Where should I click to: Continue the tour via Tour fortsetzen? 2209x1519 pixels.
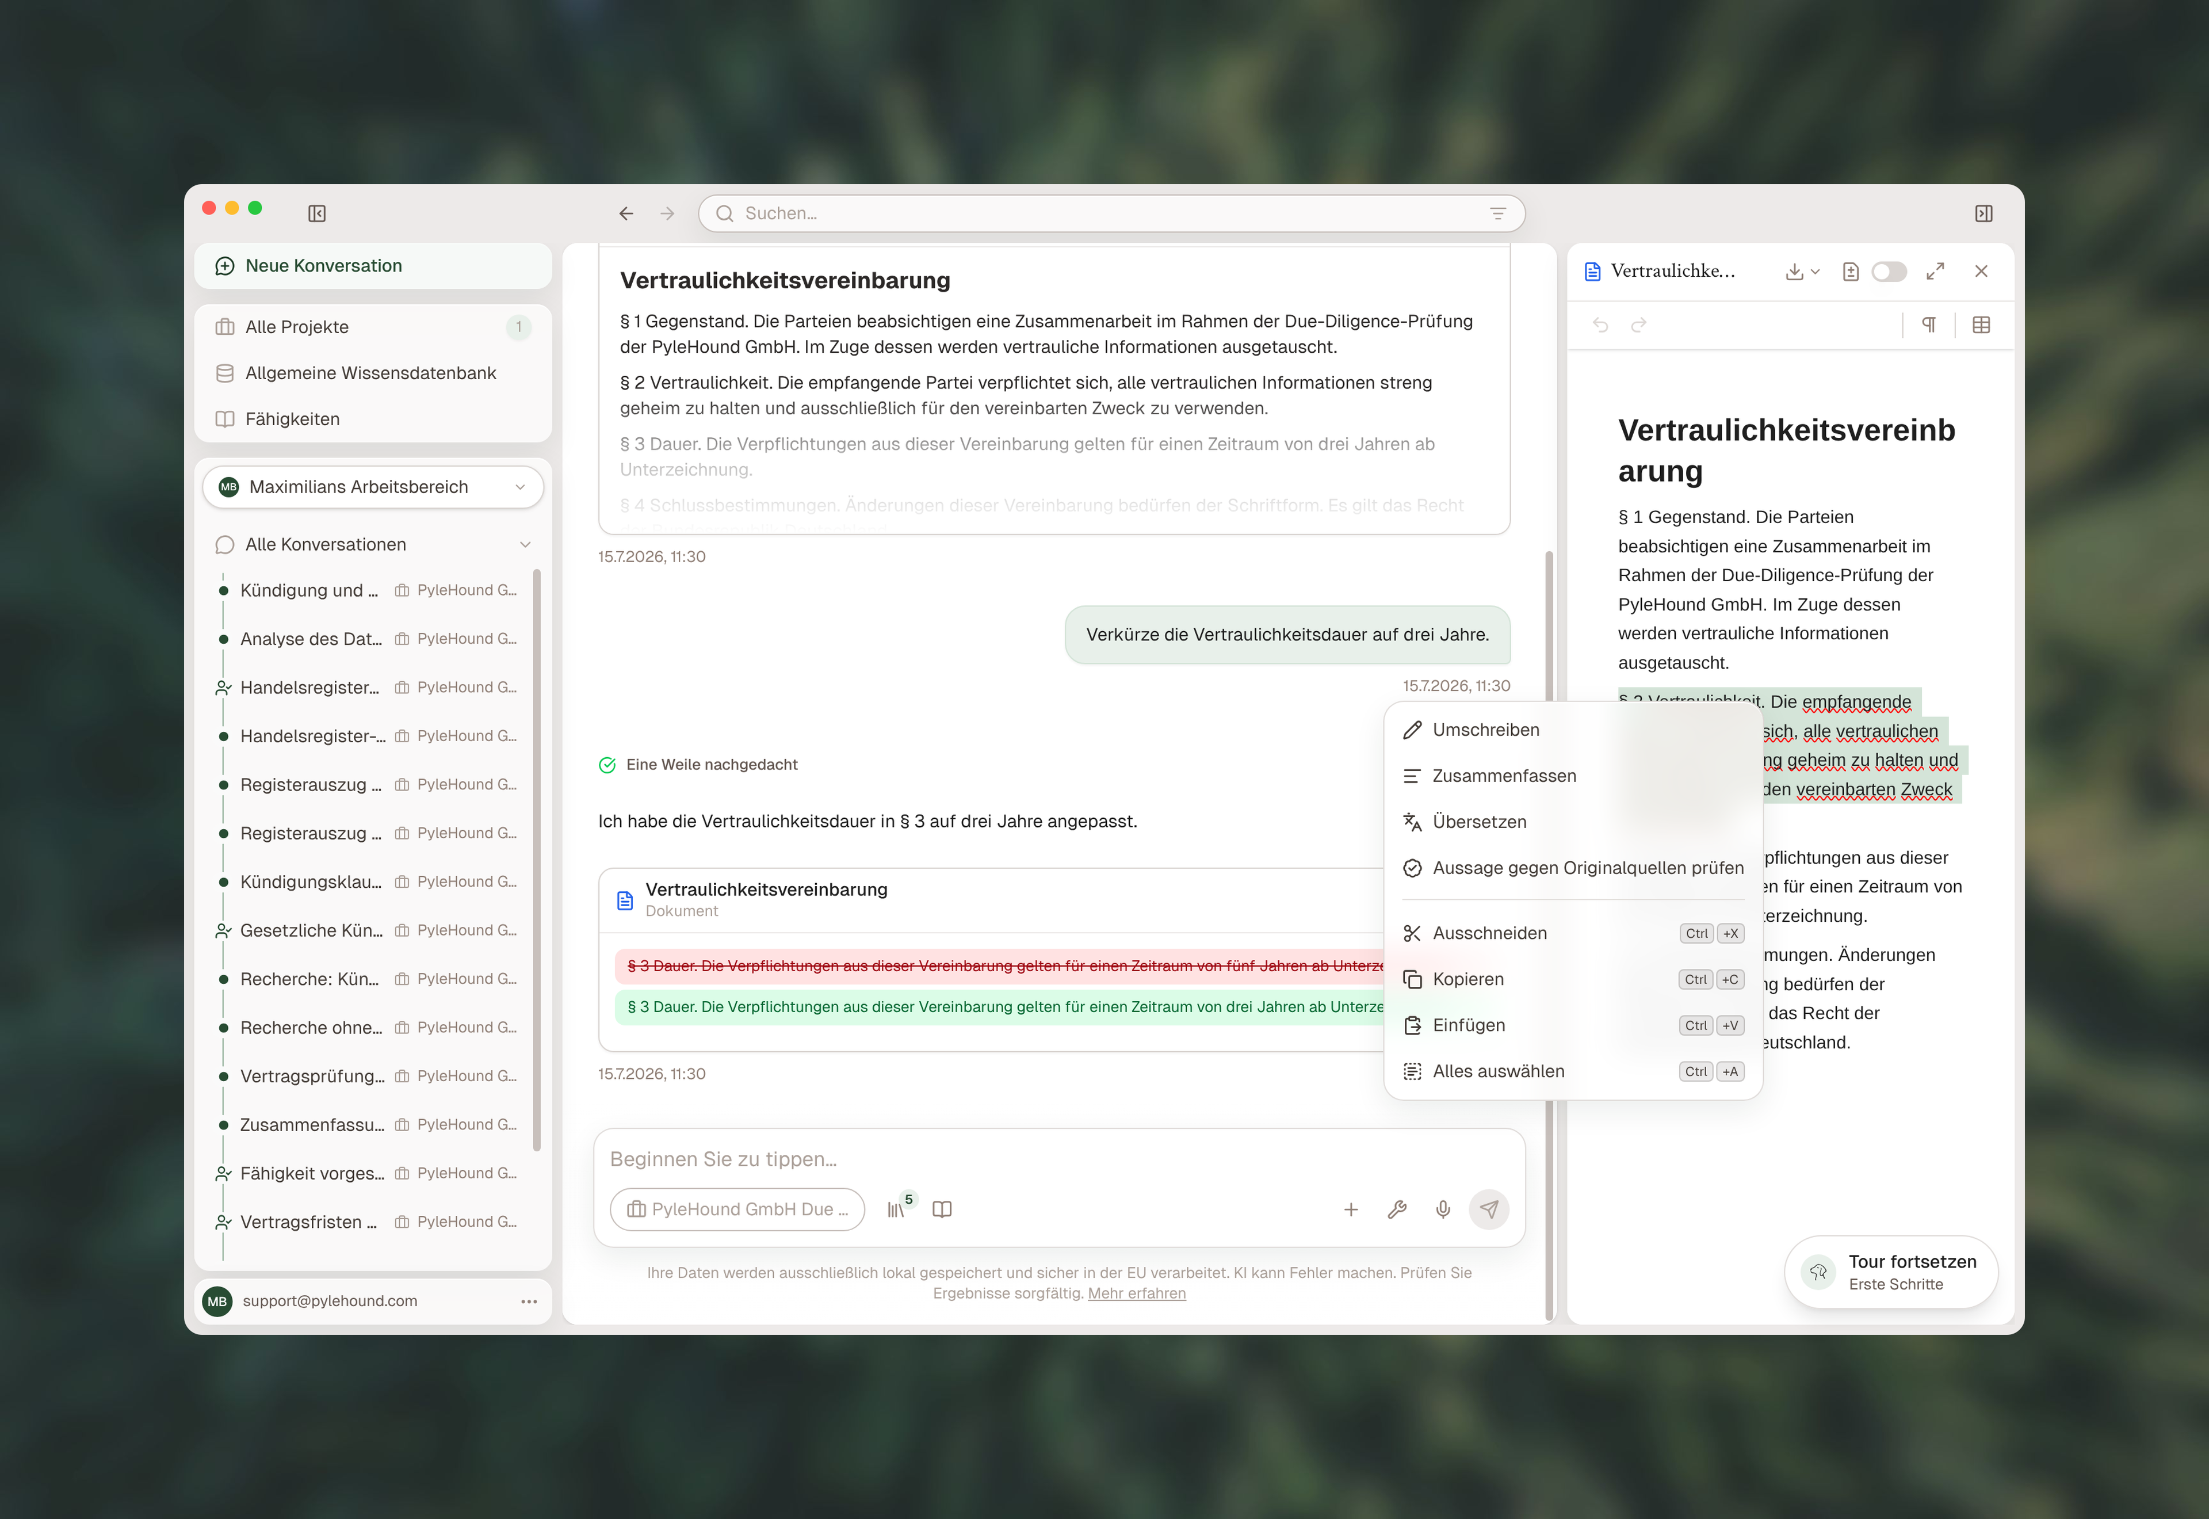(1891, 1272)
